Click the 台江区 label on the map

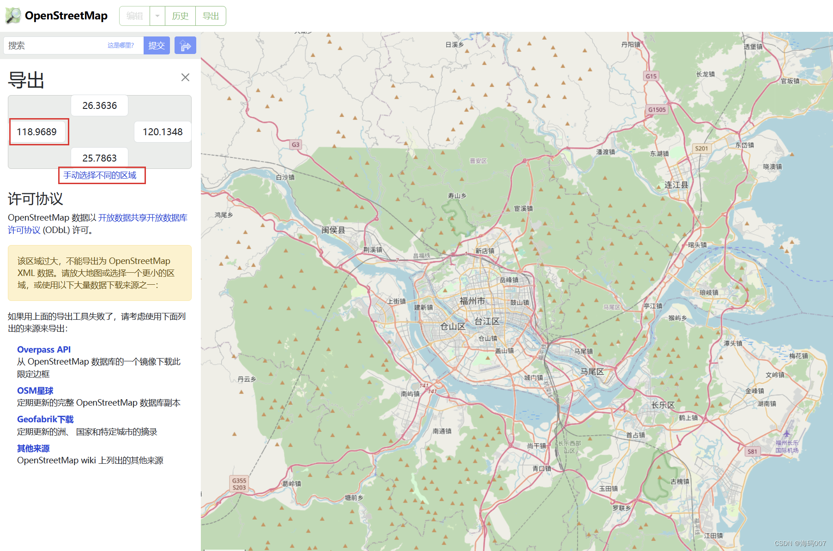click(487, 321)
